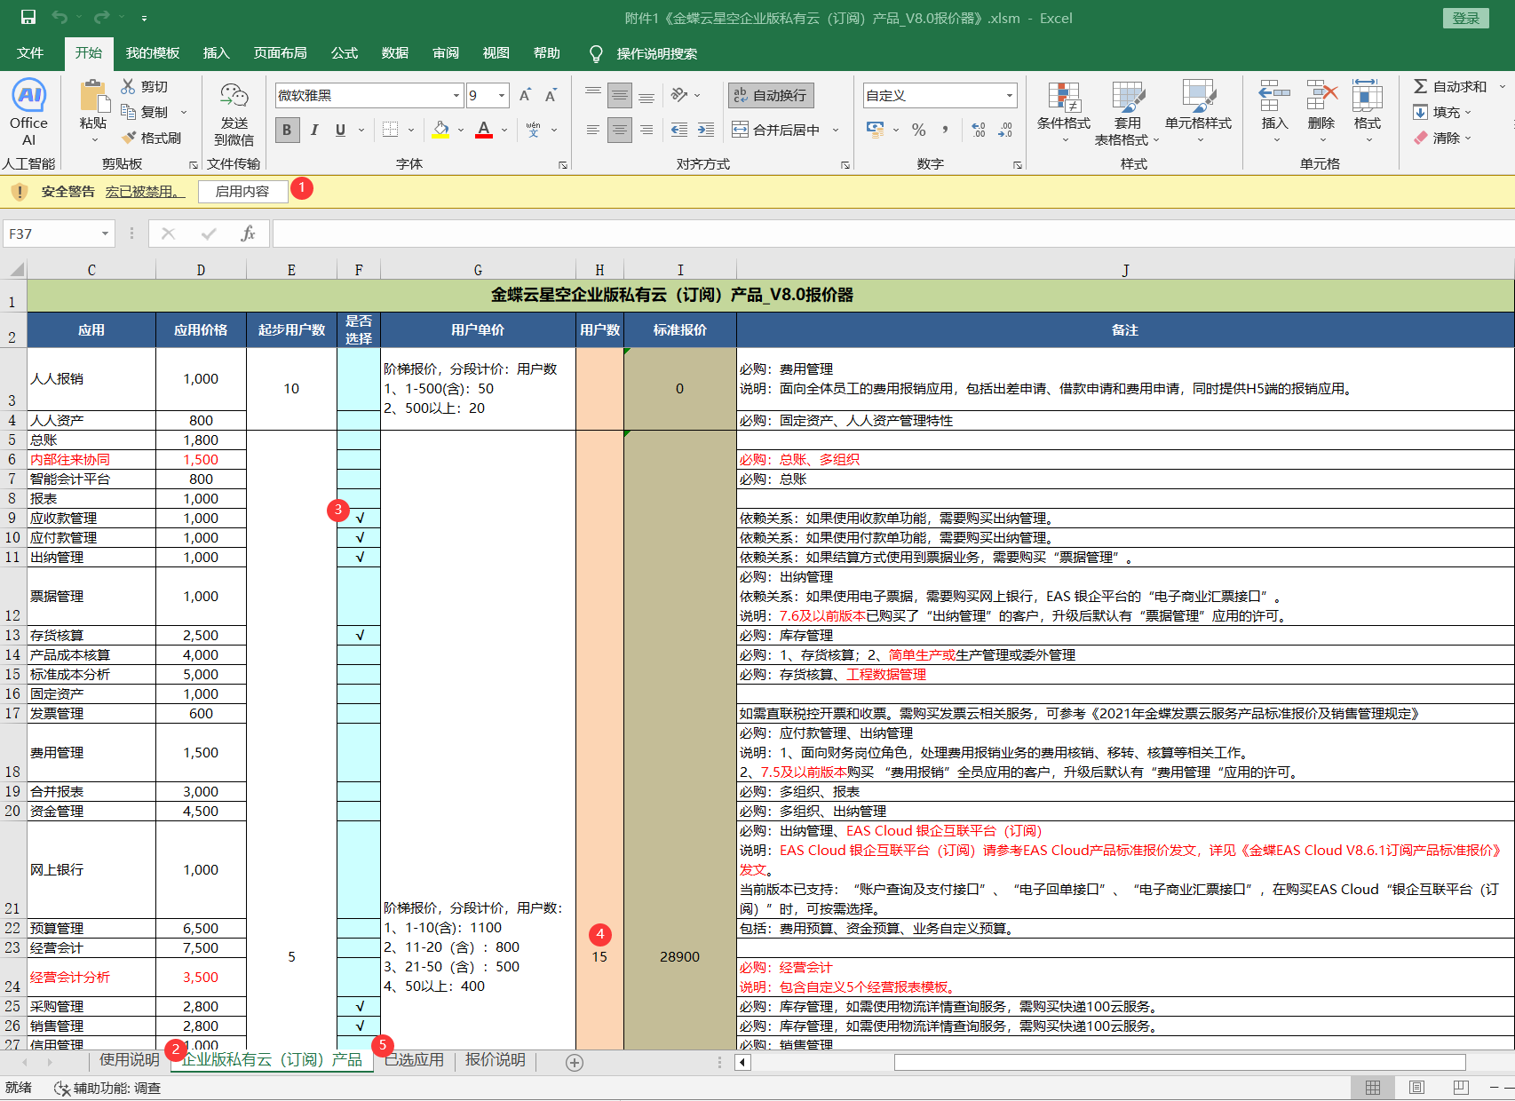1515x1101 pixels.
Task: Open the 文件 menu
Action: click(30, 53)
